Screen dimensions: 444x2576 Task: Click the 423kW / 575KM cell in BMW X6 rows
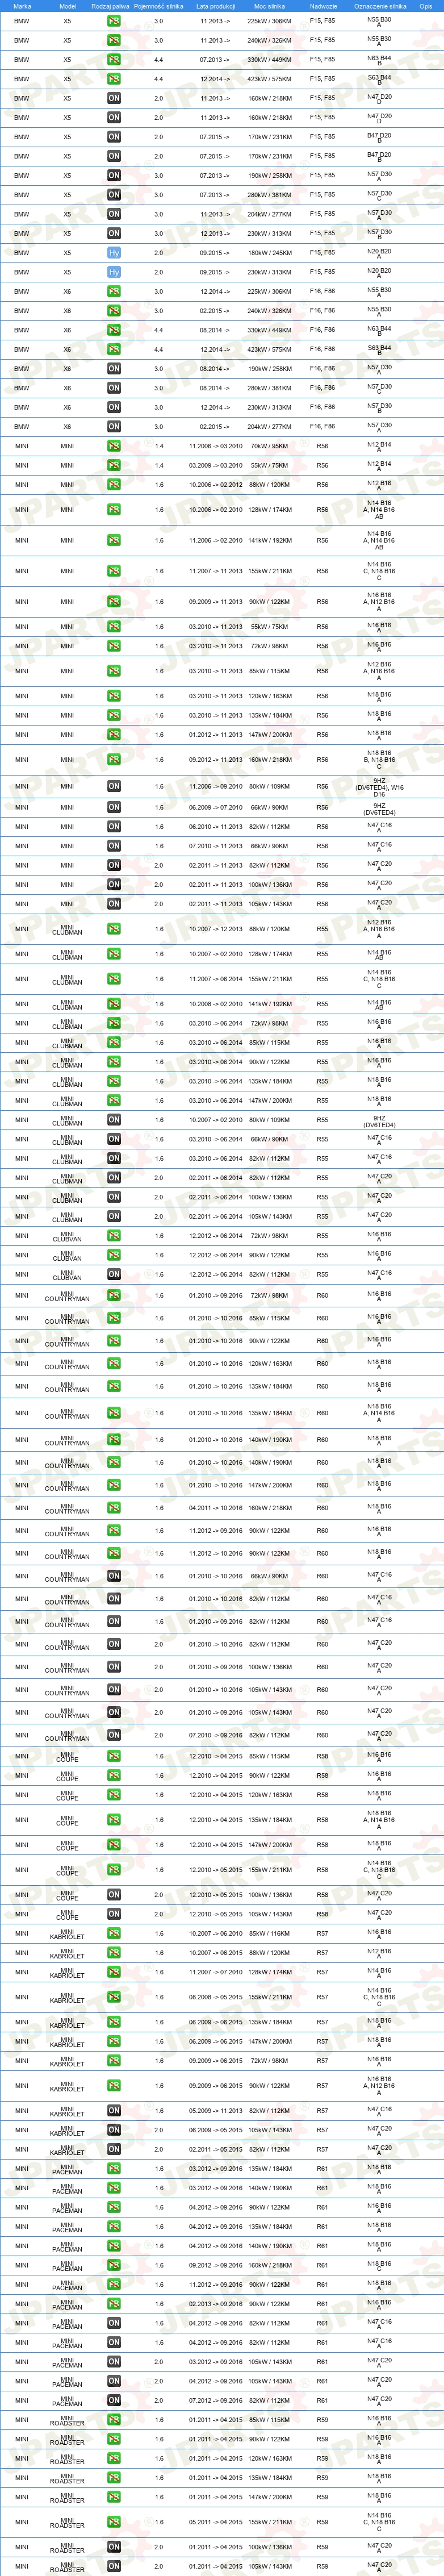pos(269,350)
